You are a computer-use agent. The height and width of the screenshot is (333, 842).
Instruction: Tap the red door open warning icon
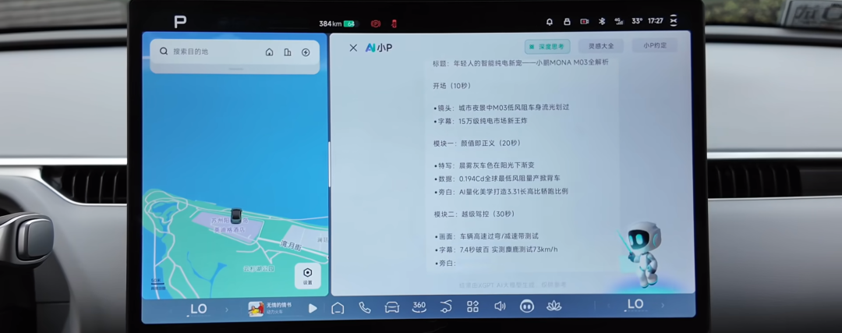tap(394, 23)
